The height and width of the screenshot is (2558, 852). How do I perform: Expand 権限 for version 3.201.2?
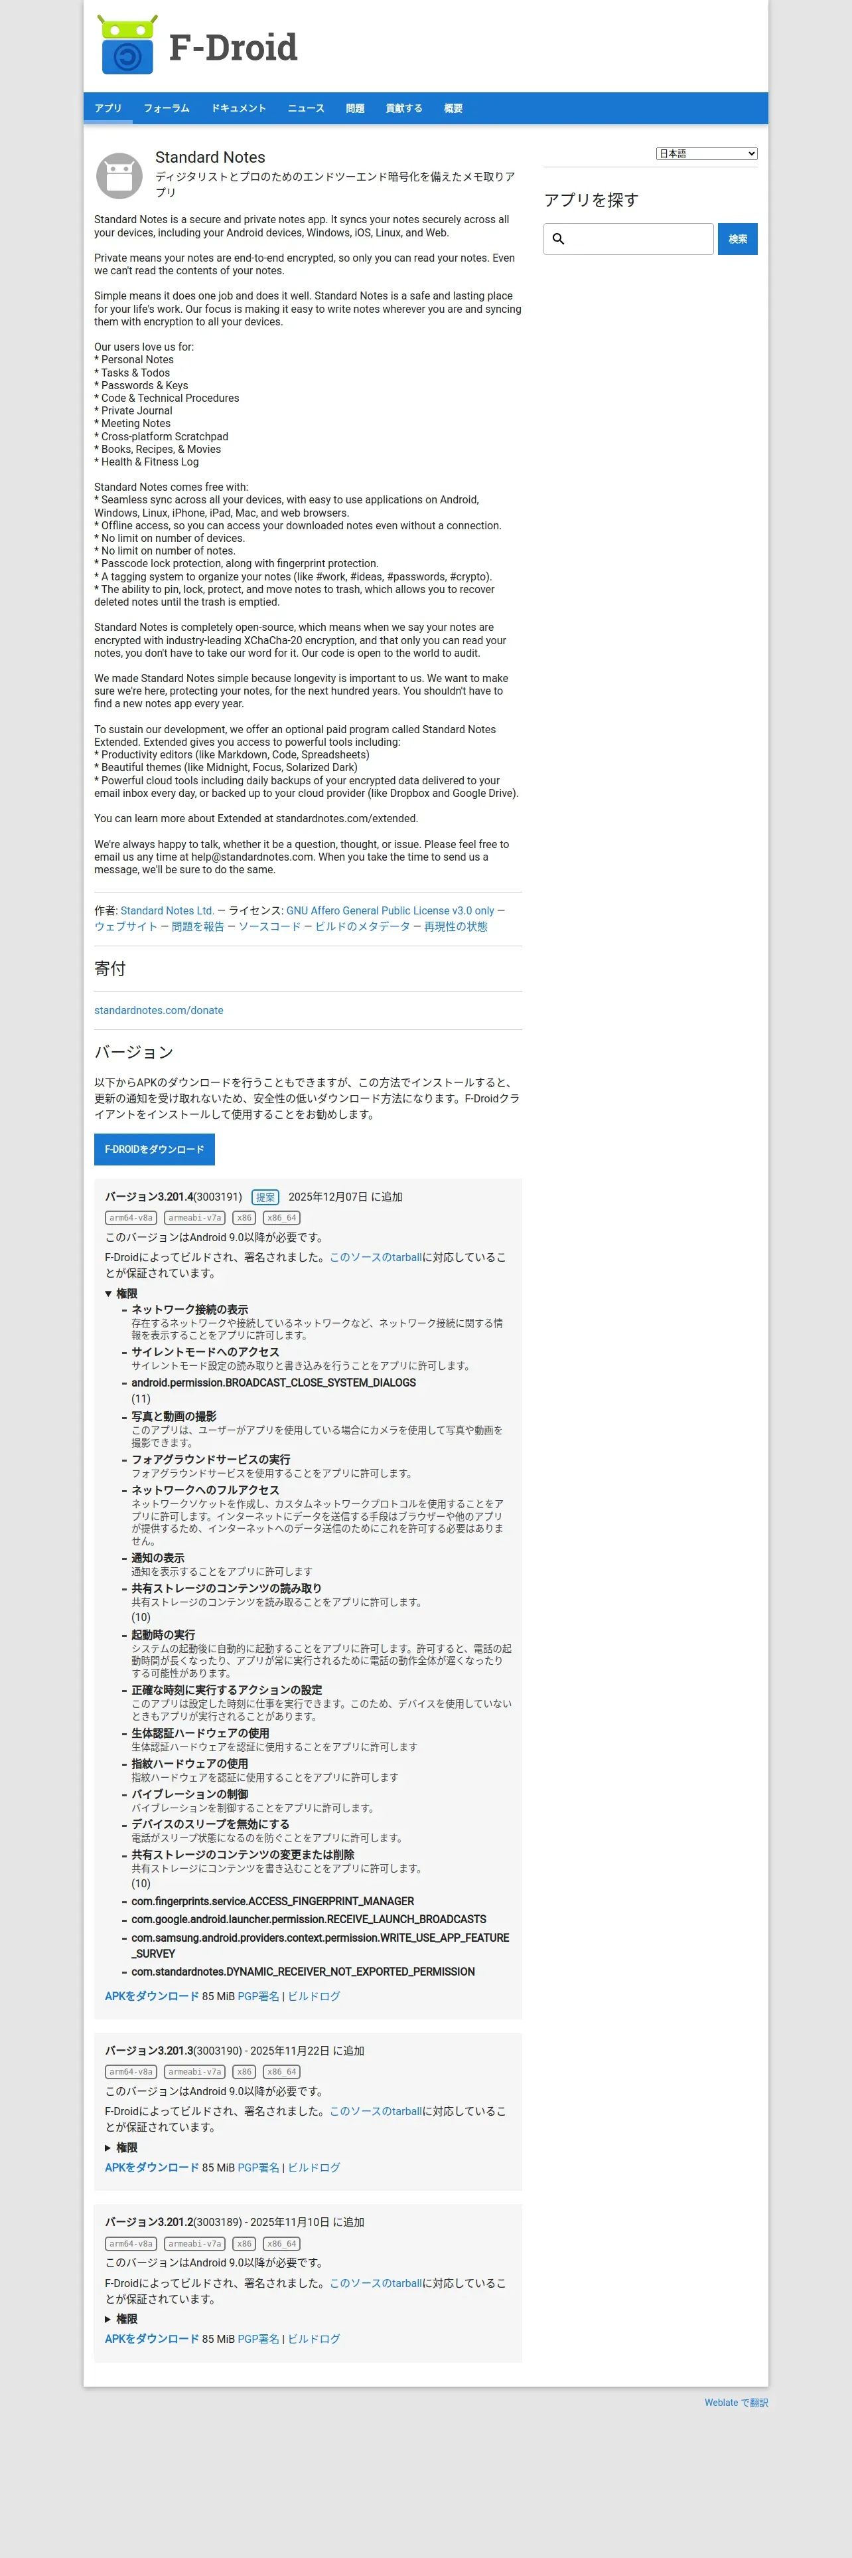[x=121, y=2320]
